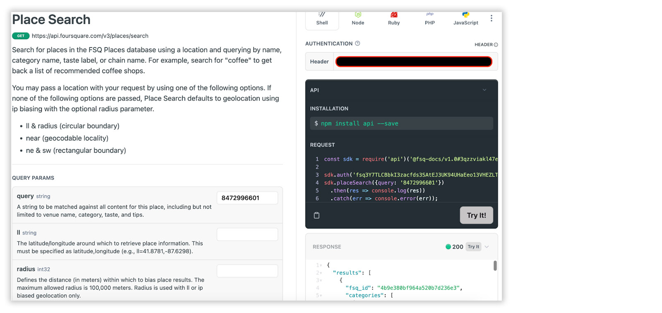This screenshot has height=313, width=662.
Task: Click the QUERY PARAMS section label
Action: [x=33, y=178]
